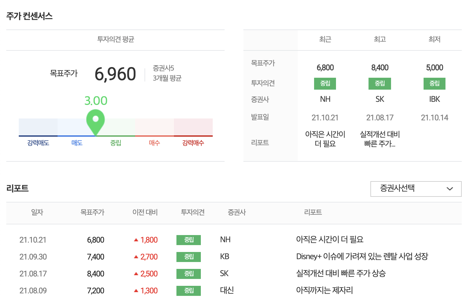
Task: Click the 투자의견 column header in report table
Action: [x=193, y=212]
